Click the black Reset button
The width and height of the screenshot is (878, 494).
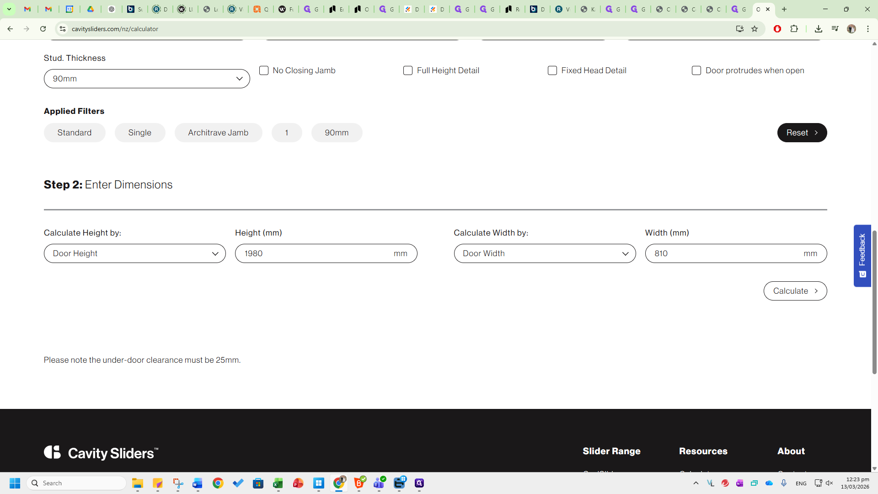(x=802, y=133)
